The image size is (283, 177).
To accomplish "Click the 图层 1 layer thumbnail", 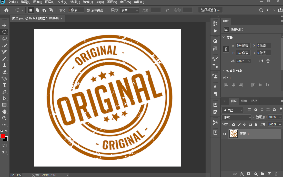I will [233, 134].
